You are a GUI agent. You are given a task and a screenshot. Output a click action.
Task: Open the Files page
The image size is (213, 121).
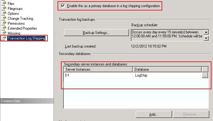11,4
